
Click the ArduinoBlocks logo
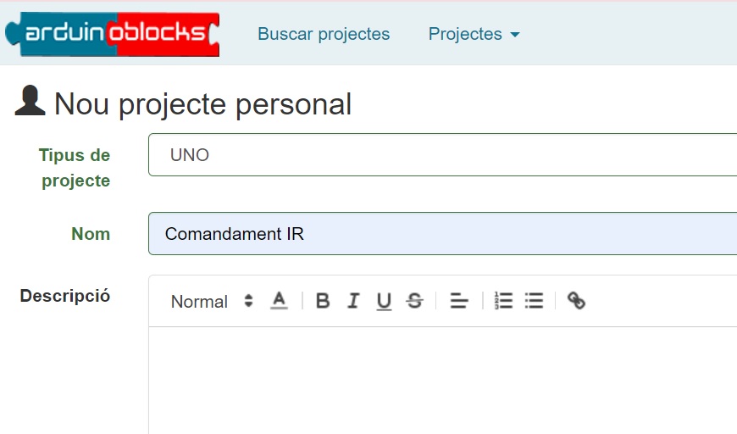(112, 34)
